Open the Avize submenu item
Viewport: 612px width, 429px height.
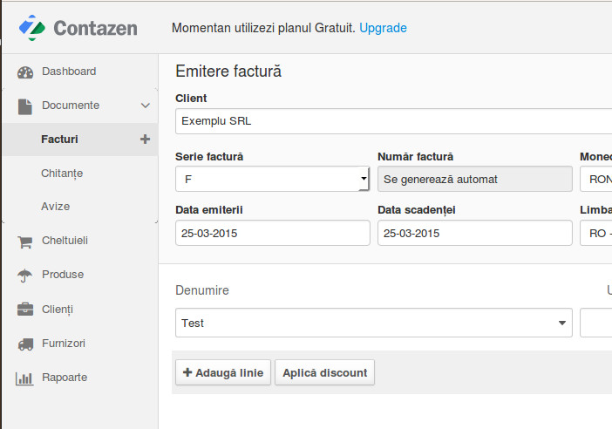[56, 207]
